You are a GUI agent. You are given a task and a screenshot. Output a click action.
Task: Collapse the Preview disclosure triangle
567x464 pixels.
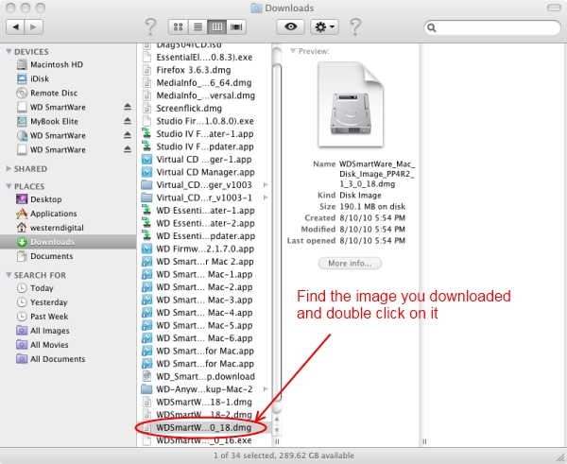click(x=293, y=51)
